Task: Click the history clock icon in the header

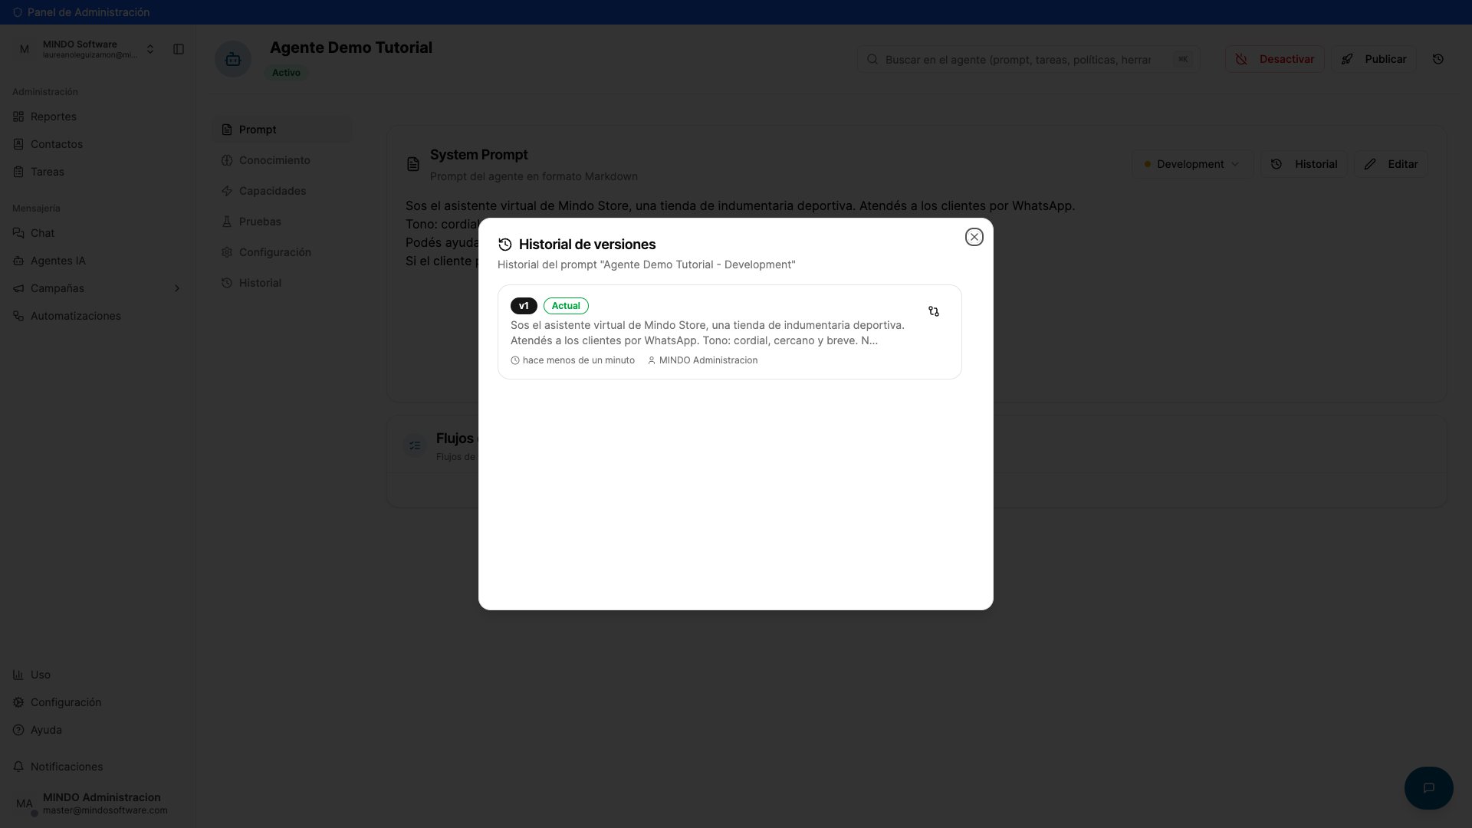Action: click(1438, 59)
